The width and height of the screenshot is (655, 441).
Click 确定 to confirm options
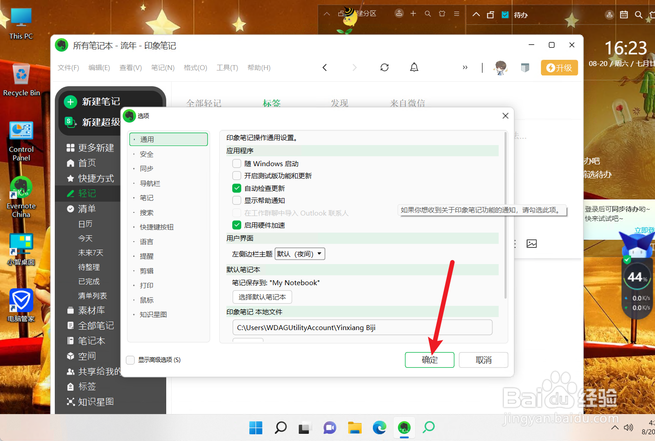coord(429,360)
